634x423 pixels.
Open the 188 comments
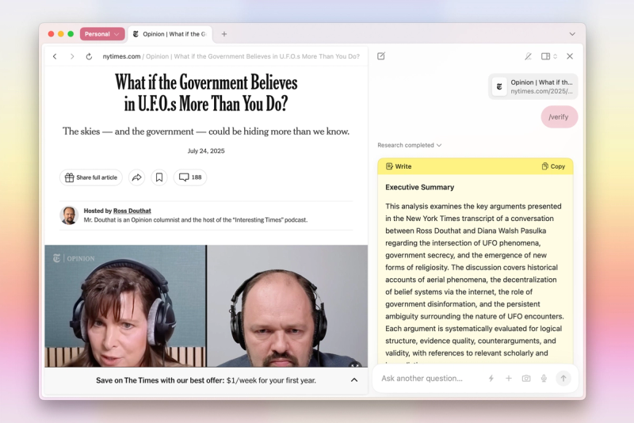pyautogui.click(x=190, y=177)
